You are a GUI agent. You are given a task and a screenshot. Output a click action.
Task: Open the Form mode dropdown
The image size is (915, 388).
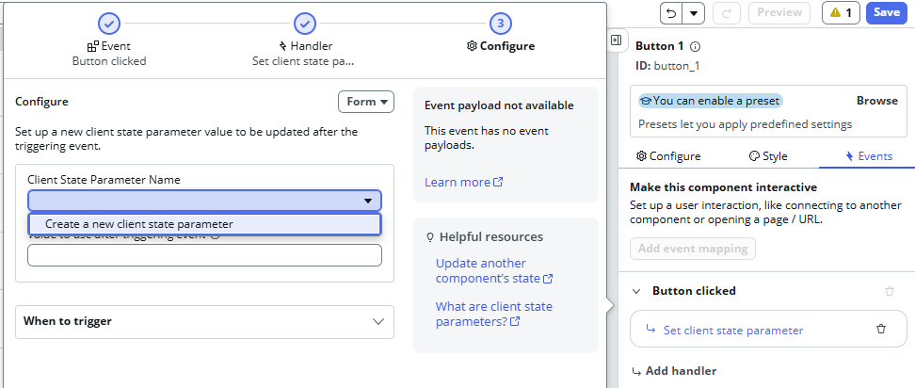coord(365,102)
